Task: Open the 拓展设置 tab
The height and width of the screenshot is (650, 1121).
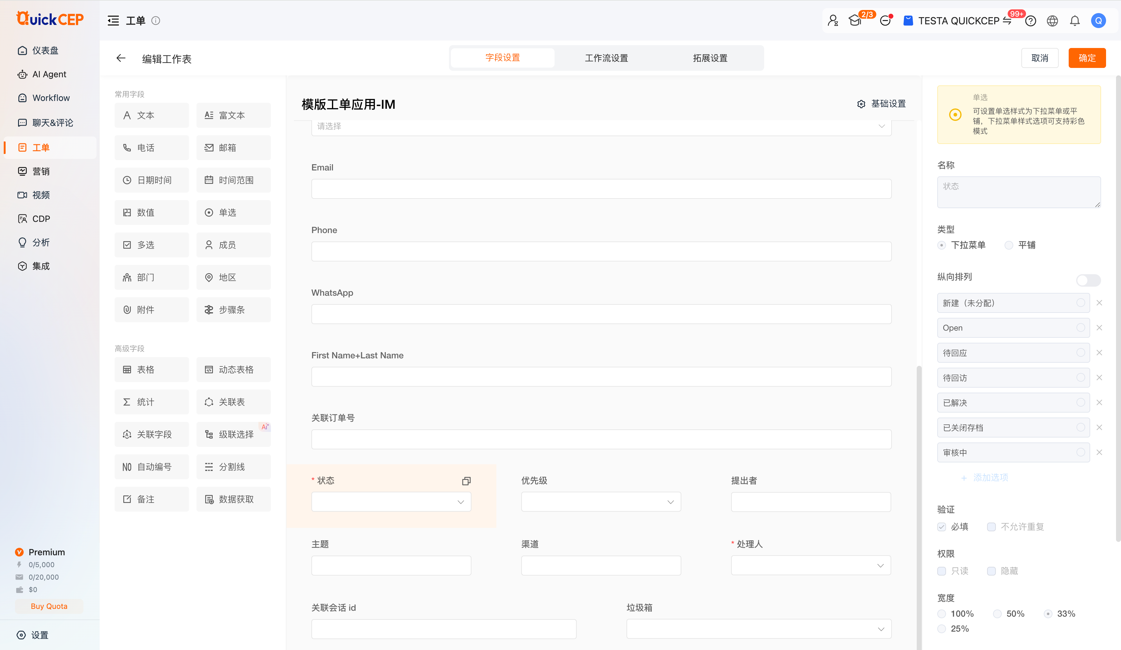Action: (x=710, y=58)
